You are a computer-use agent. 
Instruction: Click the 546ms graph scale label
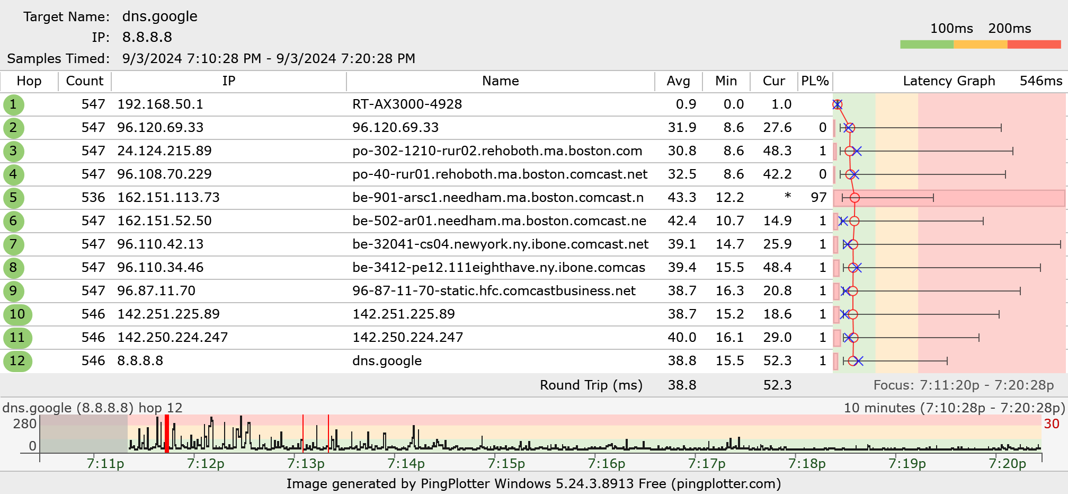pyautogui.click(x=1041, y=81)
